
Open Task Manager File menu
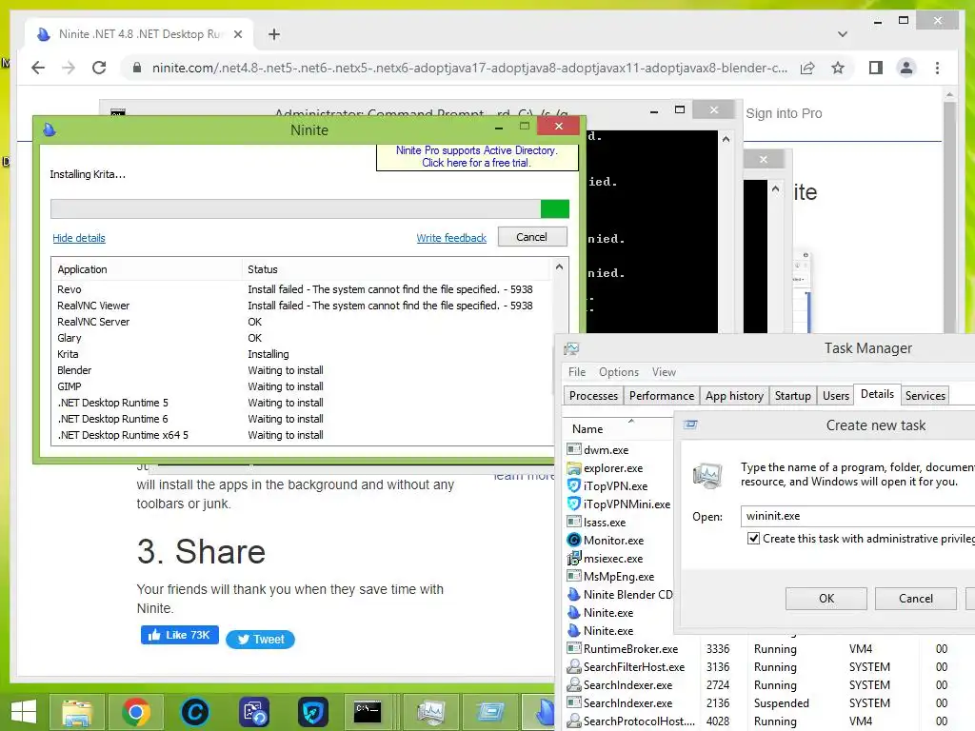(x=577, y=372)
